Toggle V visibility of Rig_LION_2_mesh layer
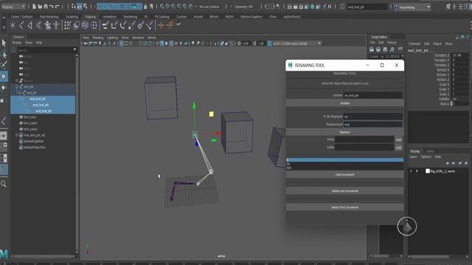The image size is (472, 265). coord(411,172)
